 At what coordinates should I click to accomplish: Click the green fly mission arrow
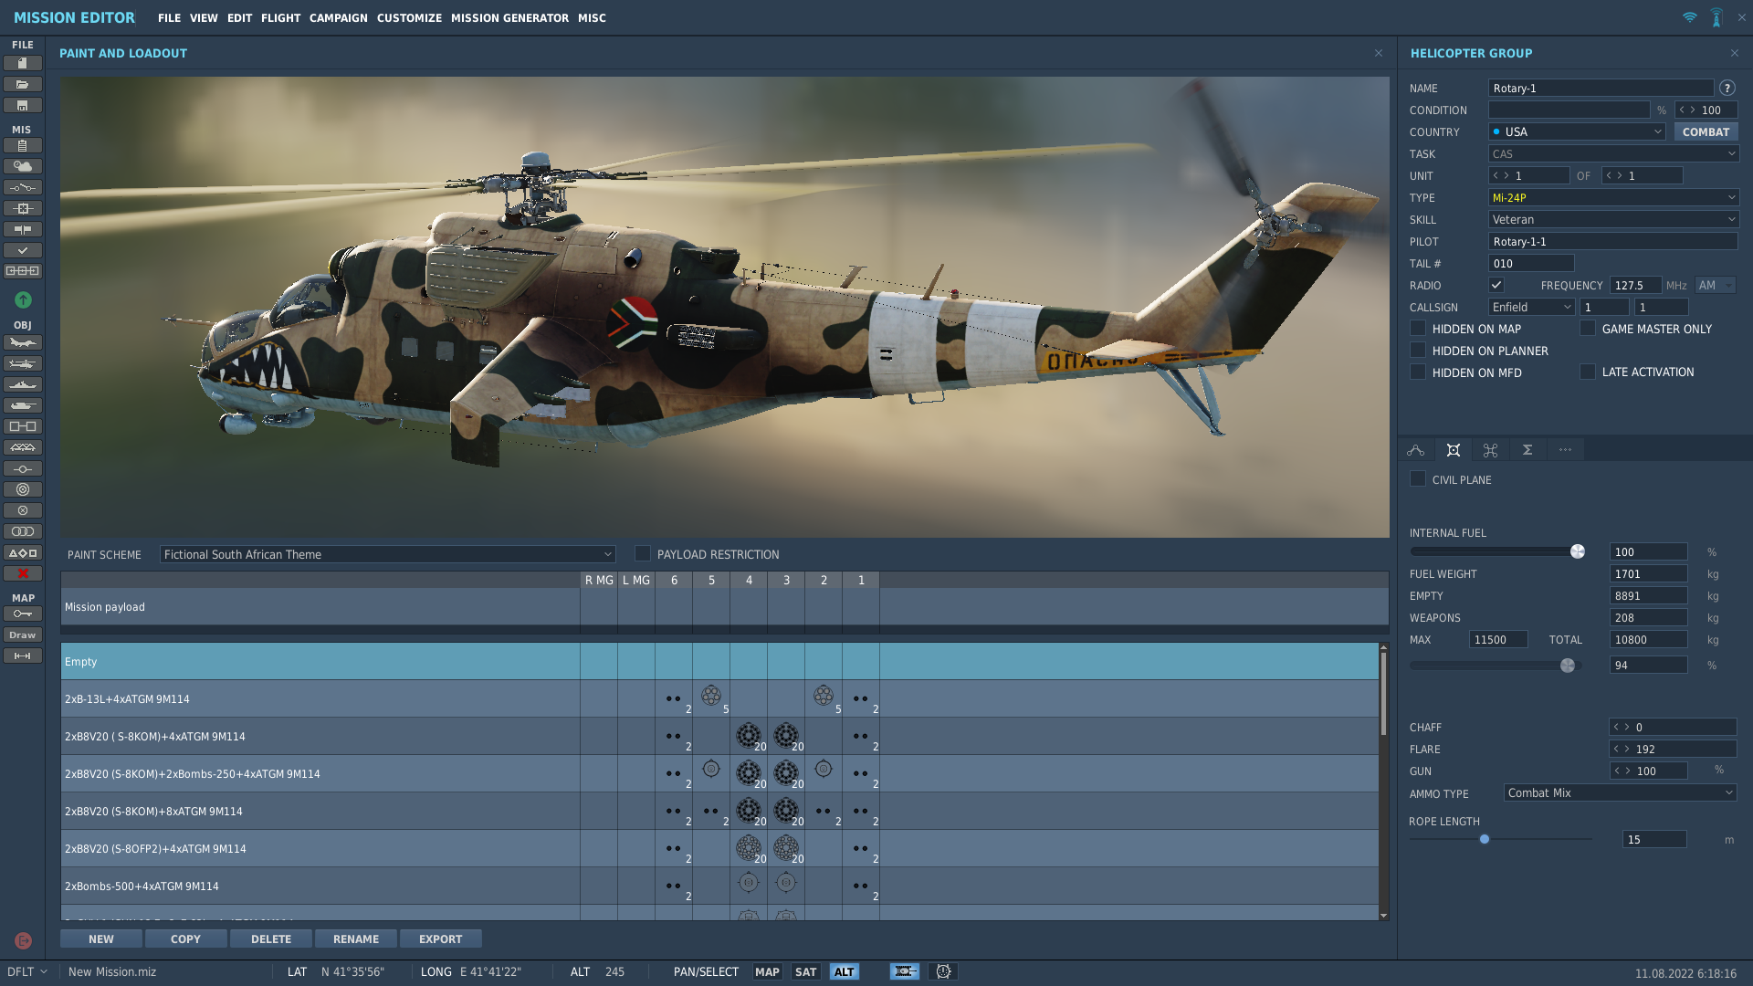(x=23, y=299)
